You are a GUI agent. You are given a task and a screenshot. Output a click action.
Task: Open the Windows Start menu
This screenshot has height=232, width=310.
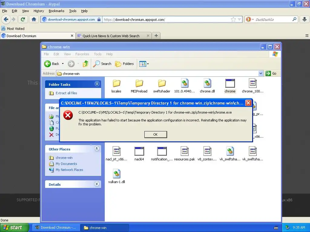[x=15, y=227]
